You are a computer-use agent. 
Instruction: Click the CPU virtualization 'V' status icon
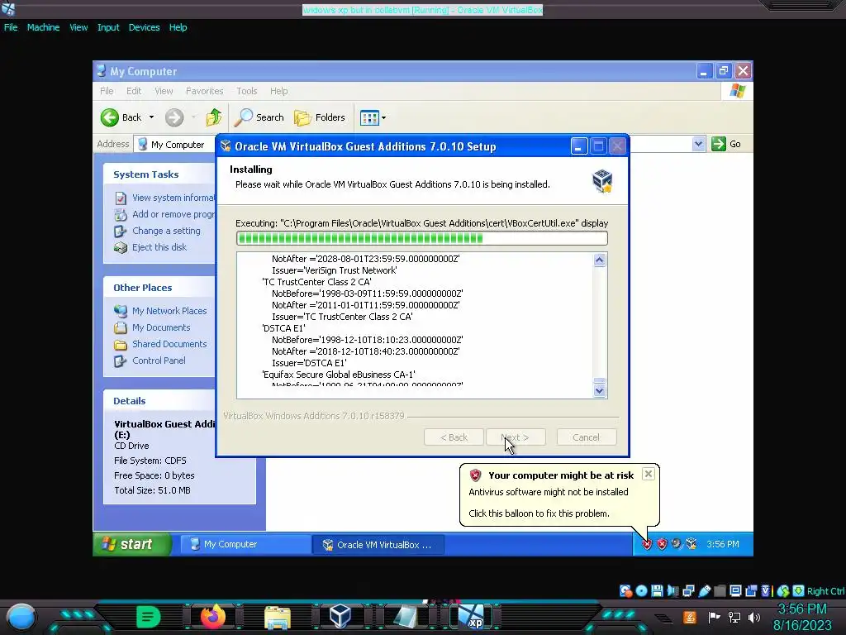click(766, 590)
